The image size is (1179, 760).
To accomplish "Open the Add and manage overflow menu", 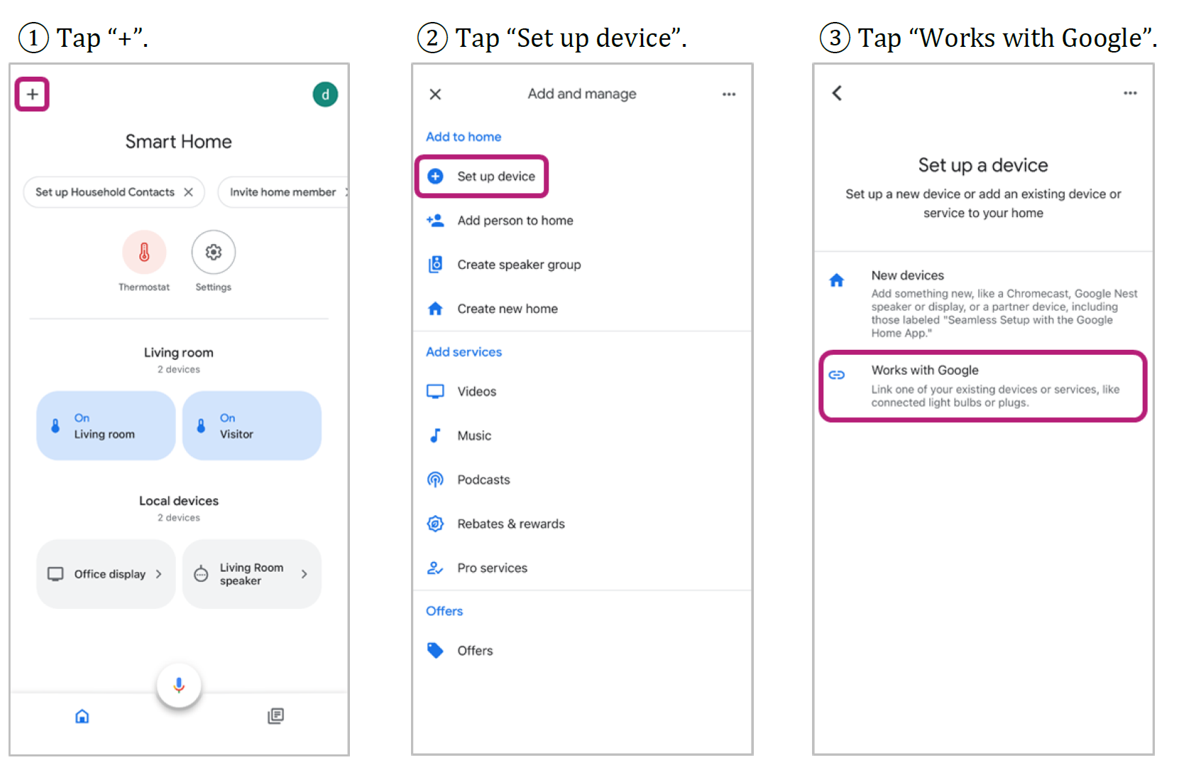I will tap(729, 94).
